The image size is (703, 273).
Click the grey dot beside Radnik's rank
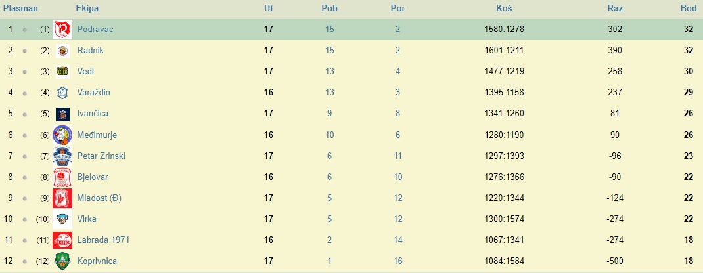point(24,51)
